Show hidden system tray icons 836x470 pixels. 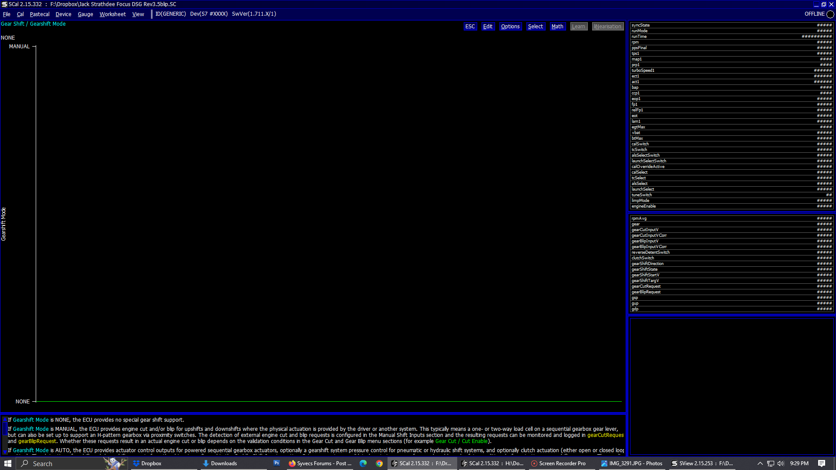[760, 463]
